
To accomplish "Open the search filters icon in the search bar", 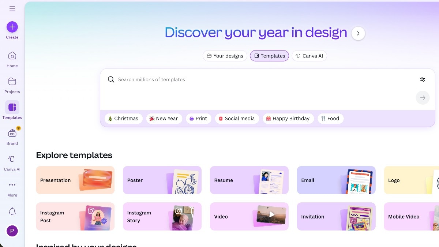I will click(x=423, y=79).
